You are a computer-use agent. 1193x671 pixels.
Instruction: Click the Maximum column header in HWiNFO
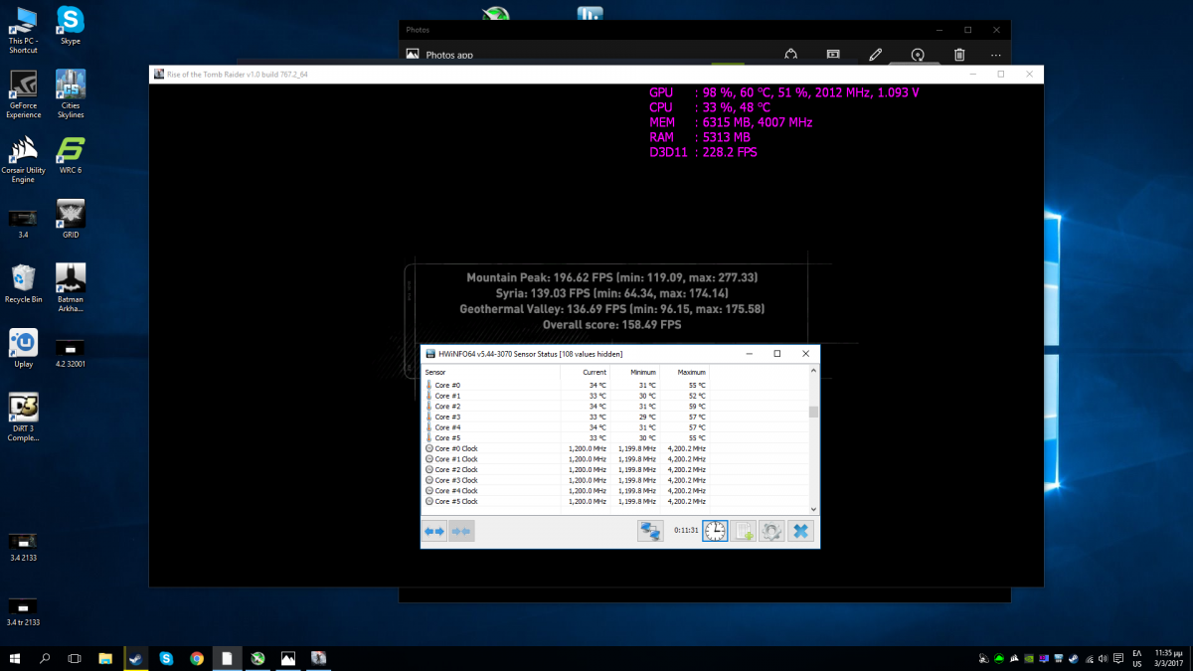(x=685, y=372)
